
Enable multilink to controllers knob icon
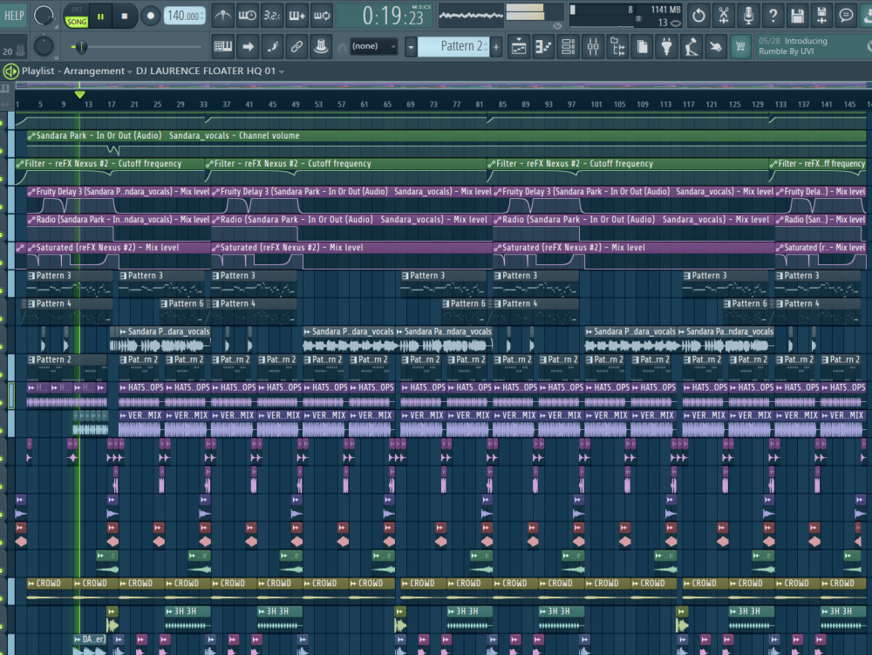click(x=321, y=47)
